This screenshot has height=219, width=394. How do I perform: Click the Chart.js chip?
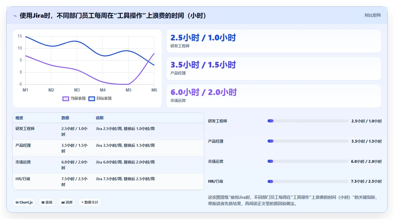point(24,202)
